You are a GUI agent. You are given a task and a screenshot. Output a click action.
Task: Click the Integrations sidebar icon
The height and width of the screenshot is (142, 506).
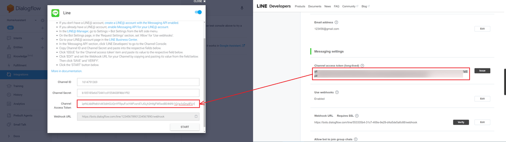pyautogui.click(x=9, y=74)
